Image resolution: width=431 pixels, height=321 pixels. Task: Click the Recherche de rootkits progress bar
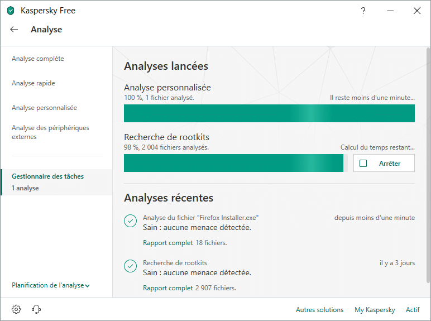tap(236, 163)
